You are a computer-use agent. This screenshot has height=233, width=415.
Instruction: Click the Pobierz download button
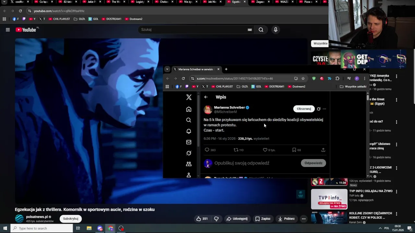click(x=286, y=219)
